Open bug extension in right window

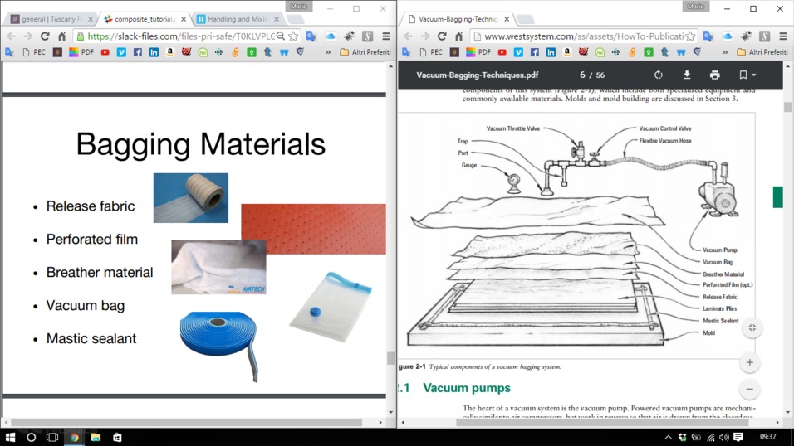pyautogui.click(x=746, y=36)
